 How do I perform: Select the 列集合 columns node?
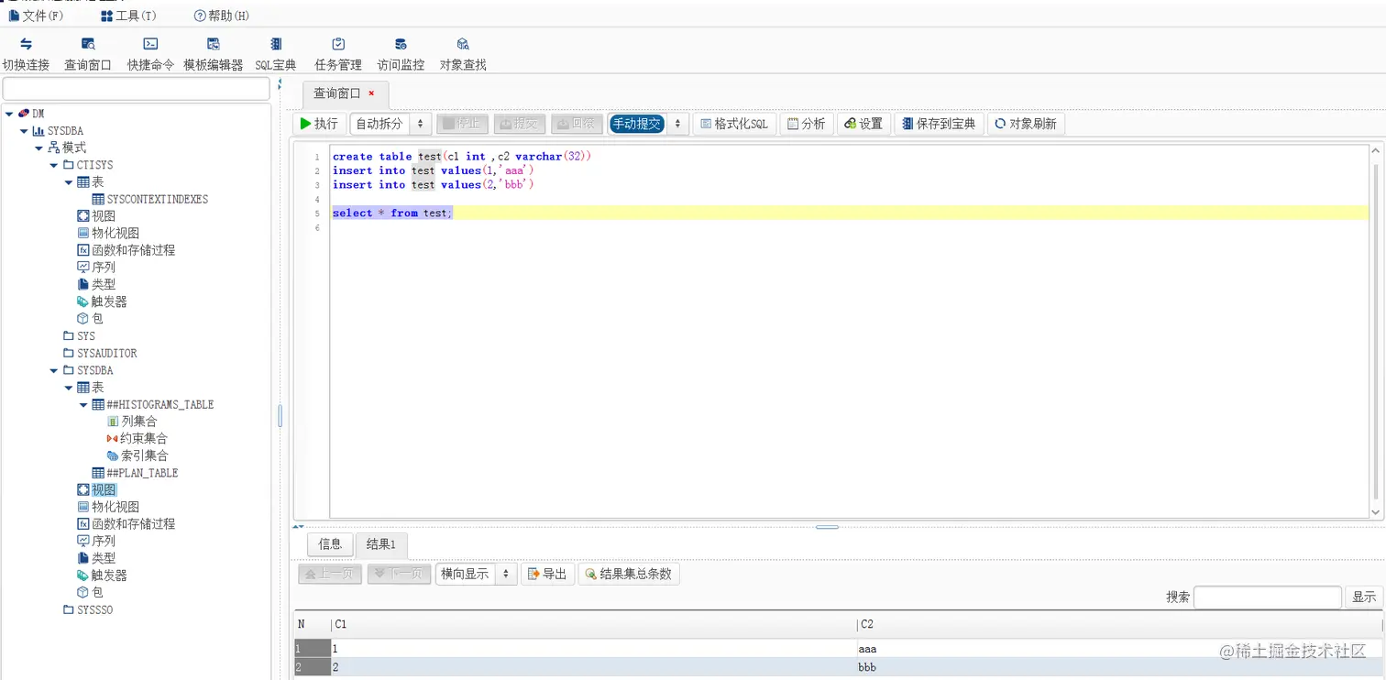pyautogui.click(x=132, y=422)
